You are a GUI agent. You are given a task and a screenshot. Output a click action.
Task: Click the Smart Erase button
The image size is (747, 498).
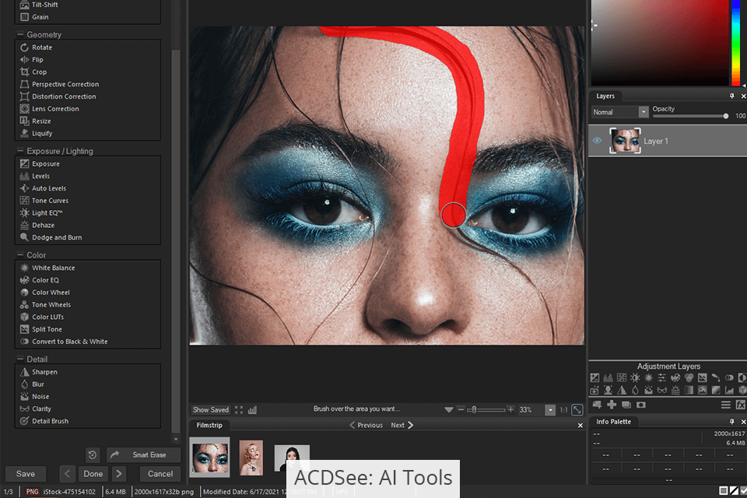[143, 455]
